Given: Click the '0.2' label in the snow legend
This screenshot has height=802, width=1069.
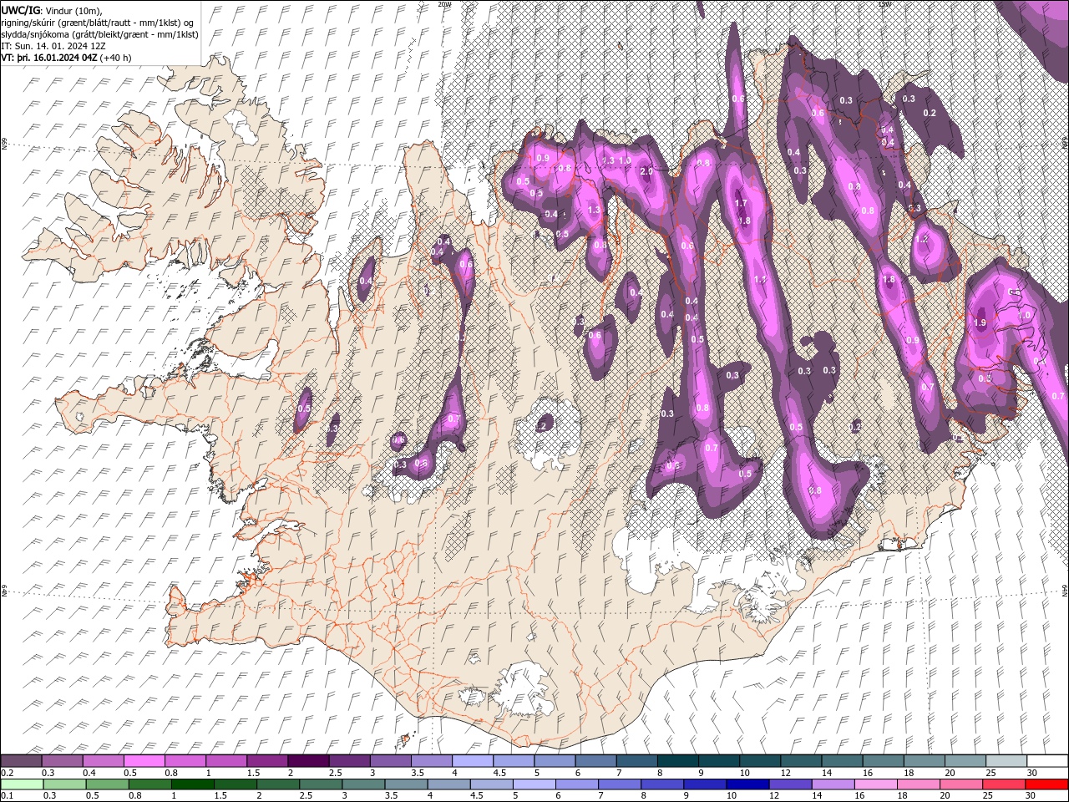Looking at the screenshot, I should [7, 773].
